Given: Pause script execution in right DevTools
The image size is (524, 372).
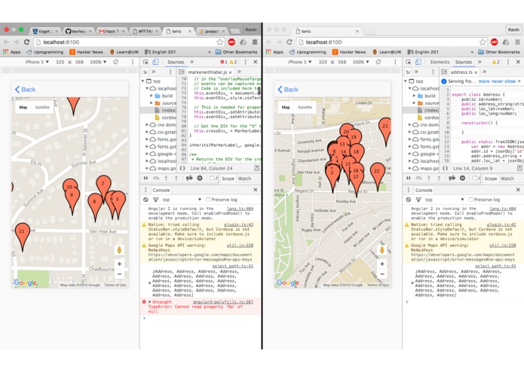Looking at the screenshot, I should [409, 178].
